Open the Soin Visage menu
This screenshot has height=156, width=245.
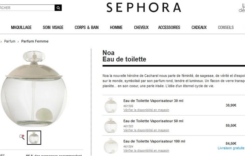tap(53, 27)
